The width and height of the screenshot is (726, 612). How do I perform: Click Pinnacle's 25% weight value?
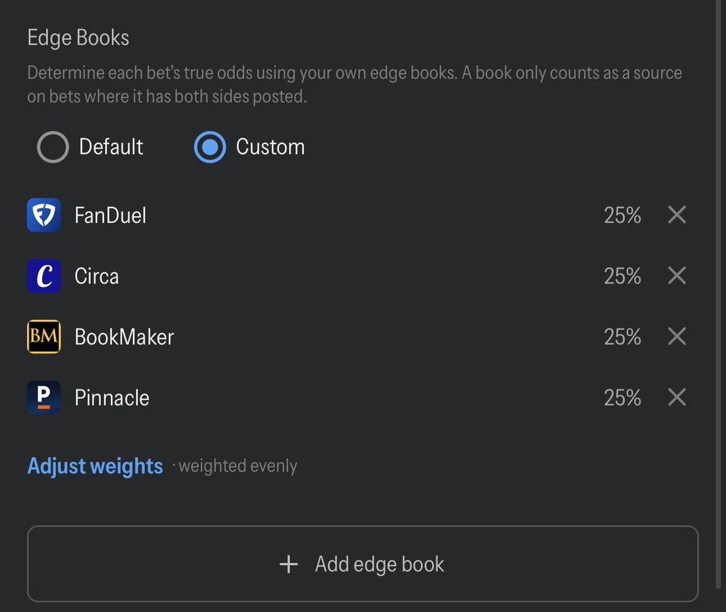(623, 398)
